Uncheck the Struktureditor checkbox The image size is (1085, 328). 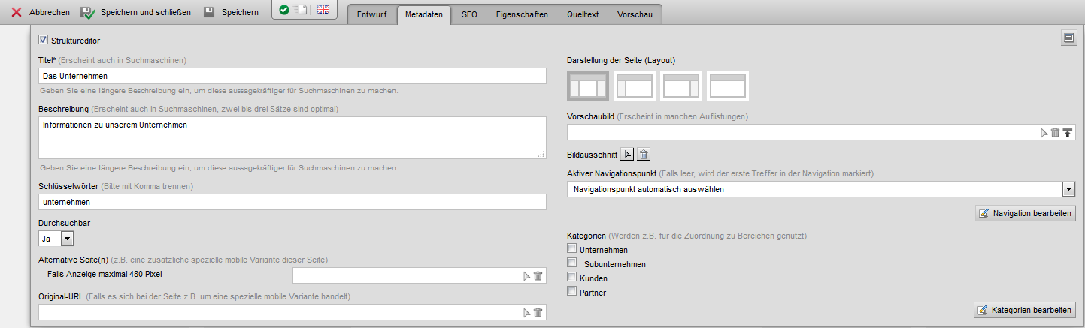(43, 40)
